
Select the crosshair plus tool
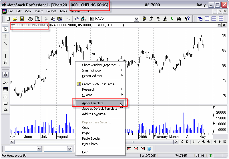5,36
